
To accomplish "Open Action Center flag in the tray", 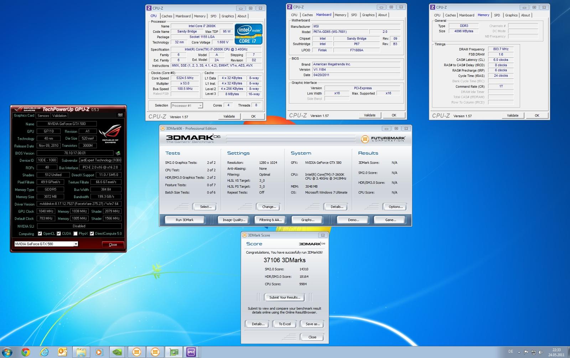I will [x=527, y=352].
